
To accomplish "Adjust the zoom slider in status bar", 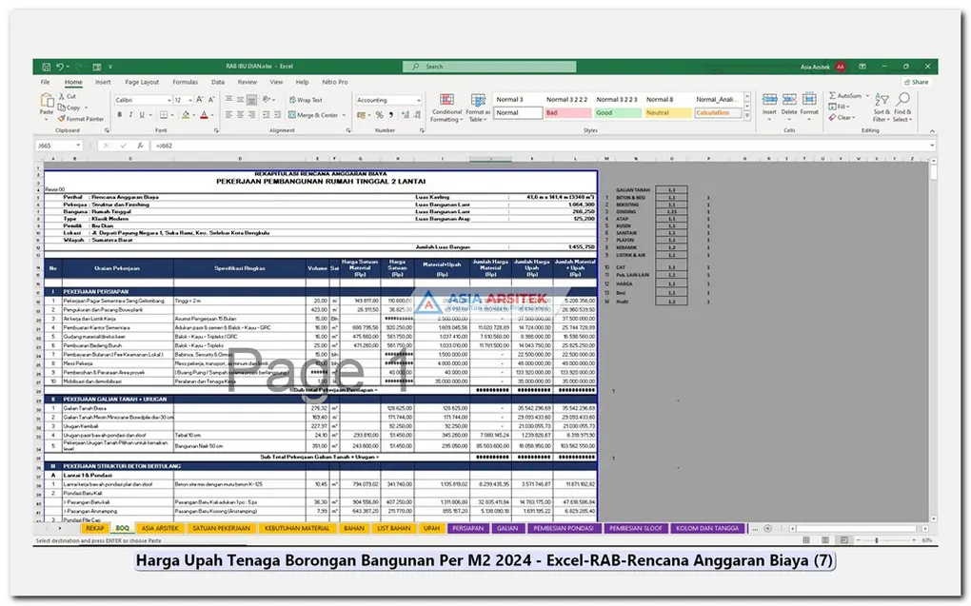I will [x=876, y=541].
